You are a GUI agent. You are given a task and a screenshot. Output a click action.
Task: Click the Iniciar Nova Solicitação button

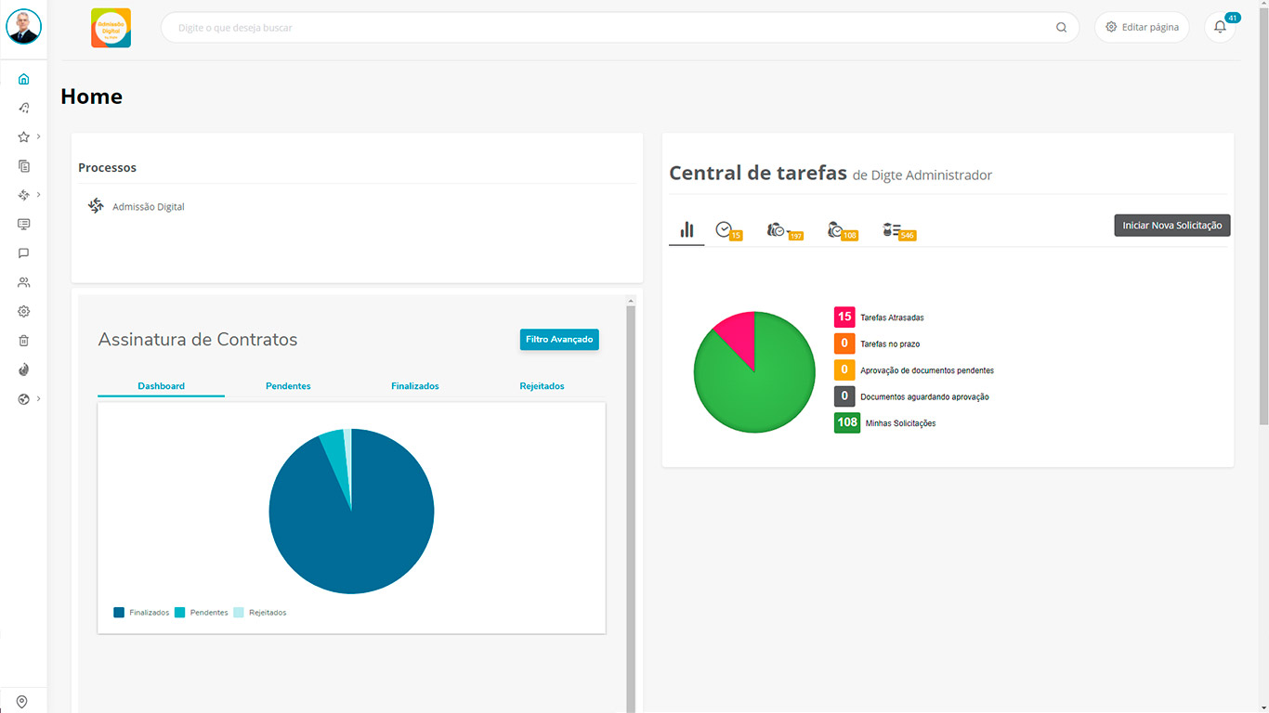coord(1171,226)
